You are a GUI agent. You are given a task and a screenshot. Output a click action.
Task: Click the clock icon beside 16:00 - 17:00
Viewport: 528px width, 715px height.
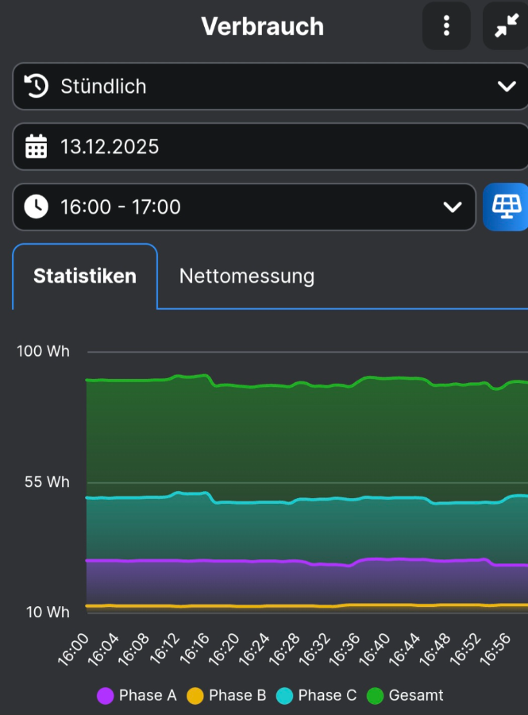click(37, 207)
